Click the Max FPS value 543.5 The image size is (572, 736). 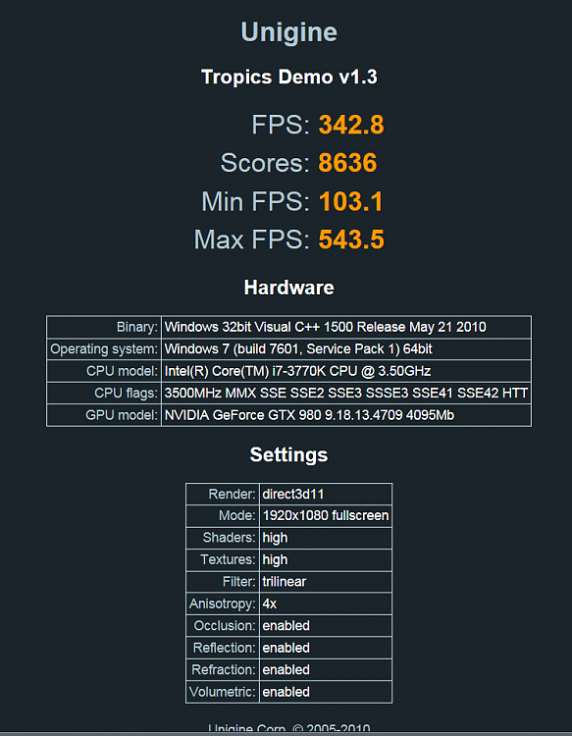(351, 239)
